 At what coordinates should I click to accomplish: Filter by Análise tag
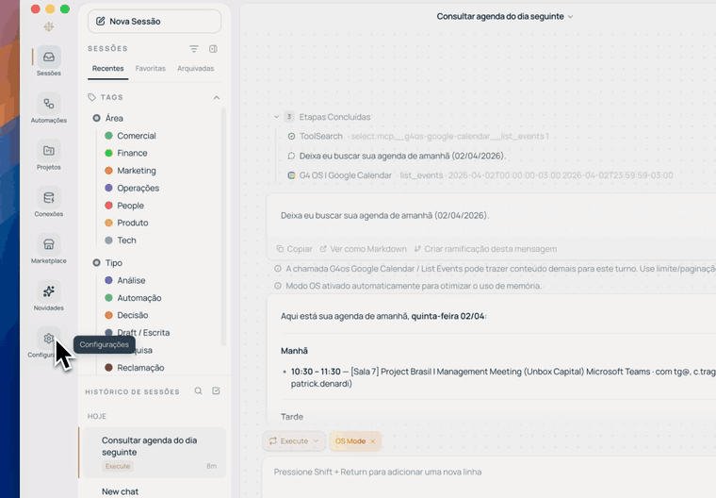125,280
